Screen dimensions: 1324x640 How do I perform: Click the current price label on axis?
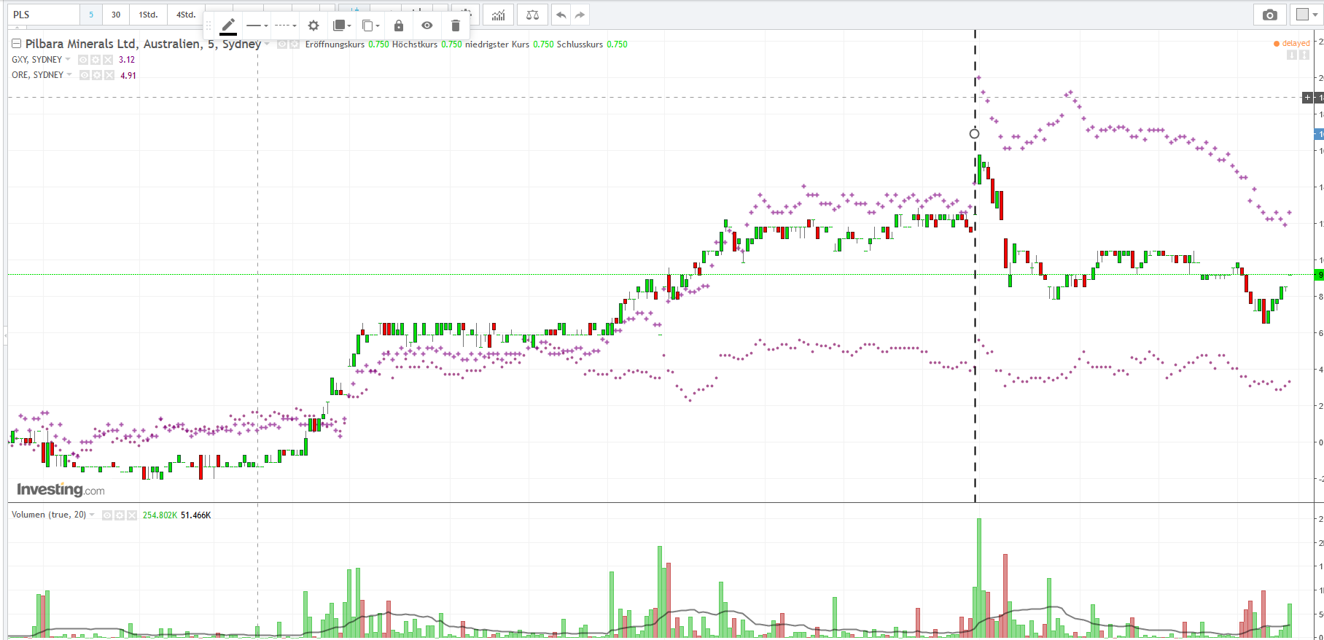pos(1318,275)
